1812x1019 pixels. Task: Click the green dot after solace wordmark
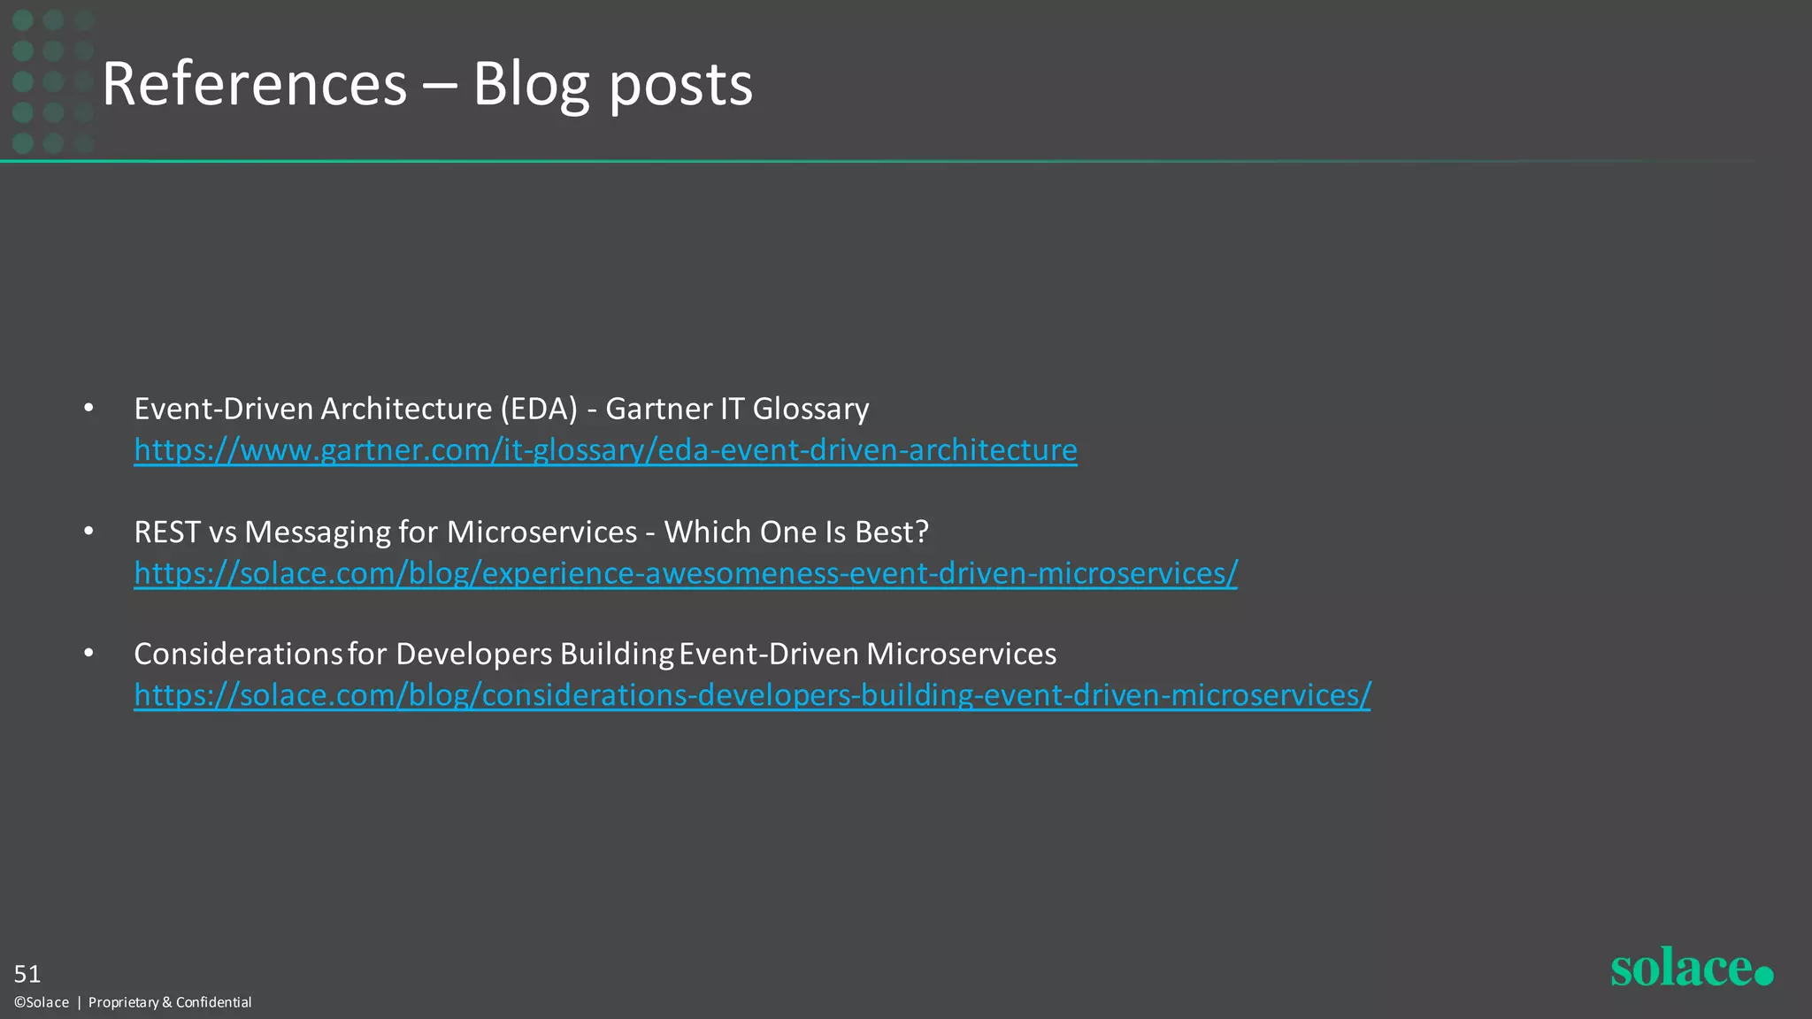1763,976
